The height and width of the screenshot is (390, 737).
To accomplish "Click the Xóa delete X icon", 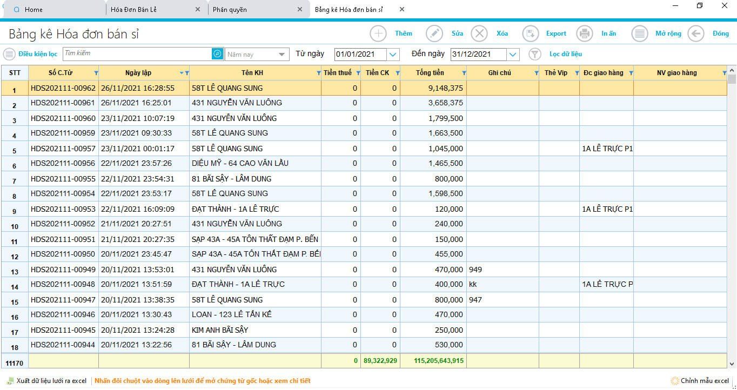I will pos(479,33).
